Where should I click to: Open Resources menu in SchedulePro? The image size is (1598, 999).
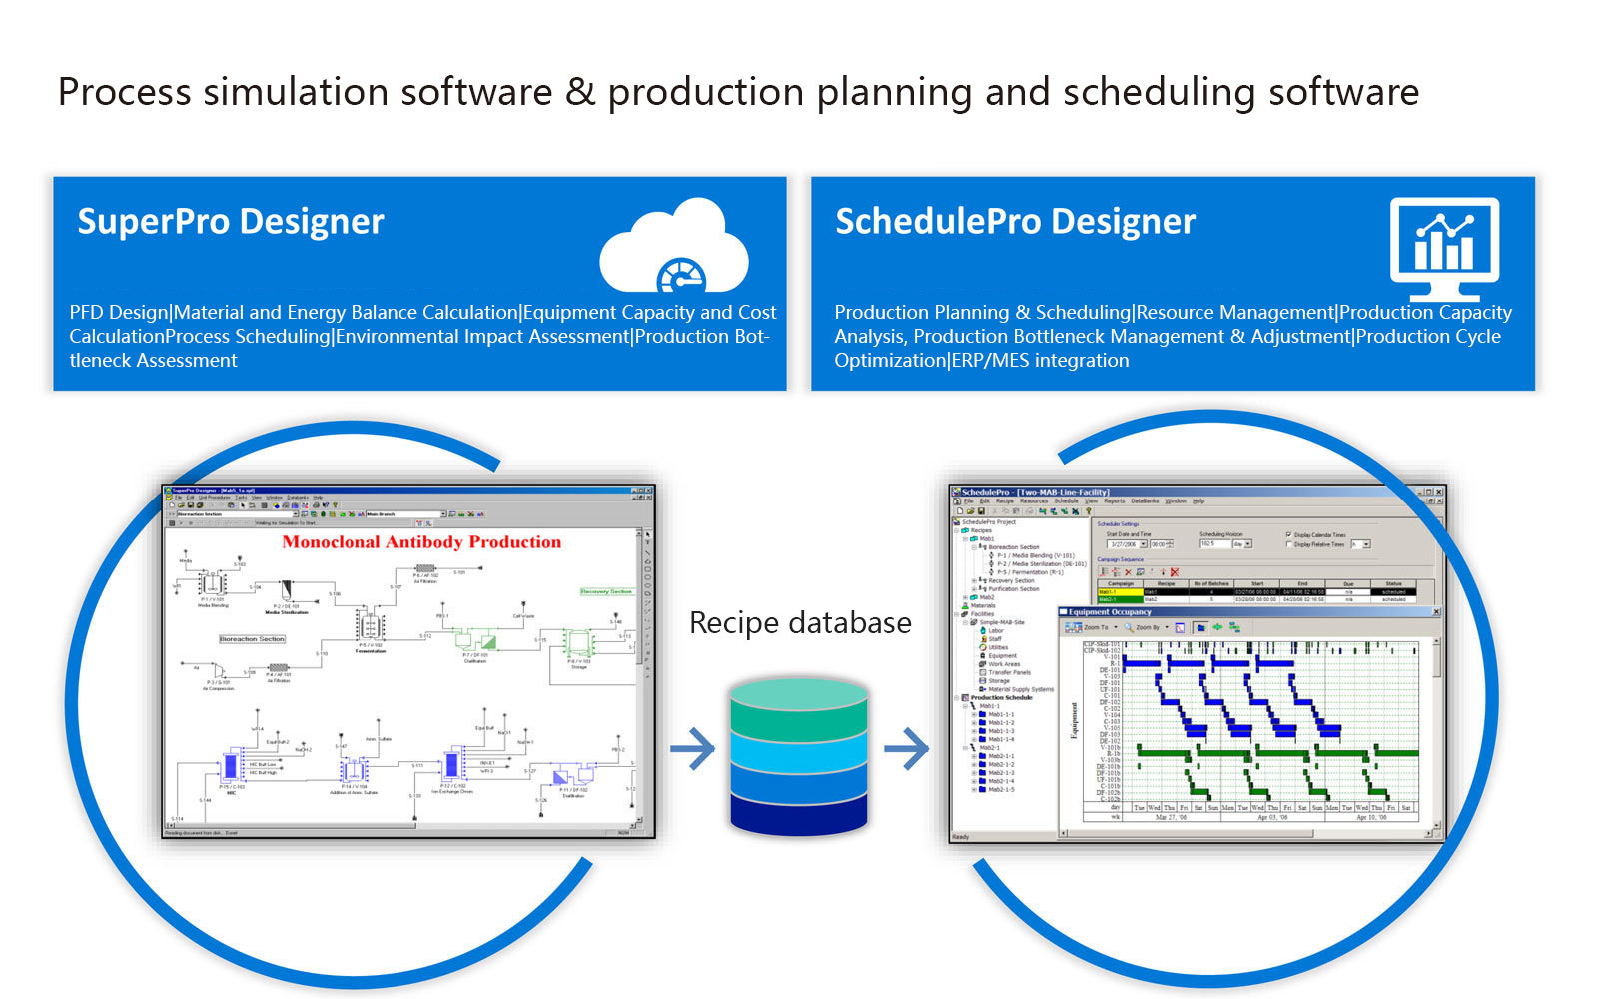click(x=1034, y=500)
